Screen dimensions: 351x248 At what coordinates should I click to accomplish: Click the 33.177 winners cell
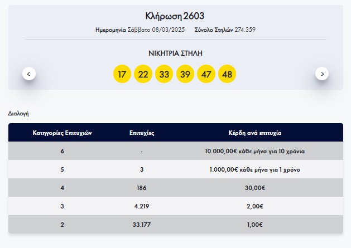(x=142, y=225)
